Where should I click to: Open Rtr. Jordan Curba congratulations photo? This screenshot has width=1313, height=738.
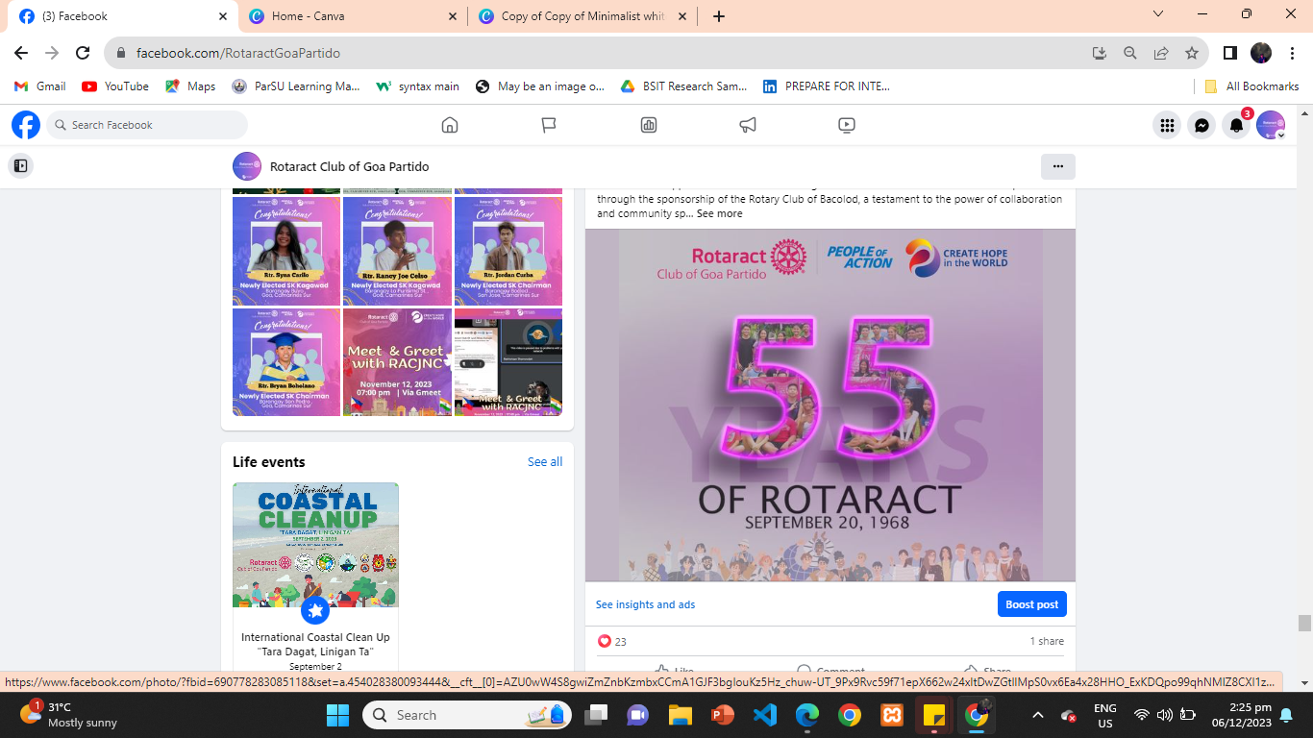point(508,251)
